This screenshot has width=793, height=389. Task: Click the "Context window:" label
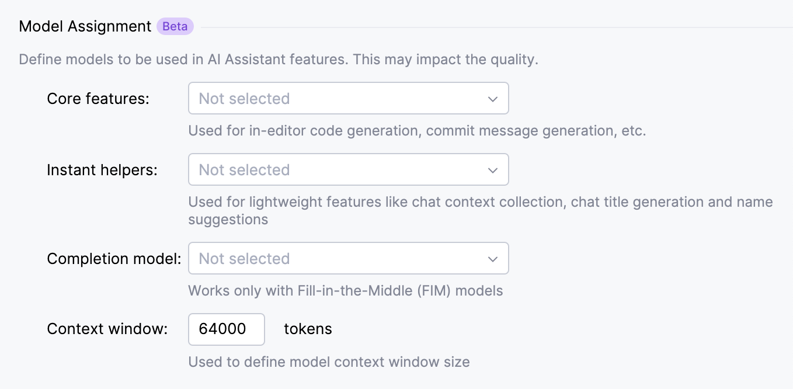pyautogui.click(x=107, y=329)
